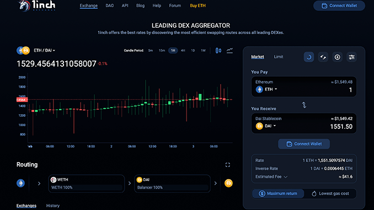Expand the Estimated Fee details
Screen dimensions: 374x210
click(x=286, y=177)
